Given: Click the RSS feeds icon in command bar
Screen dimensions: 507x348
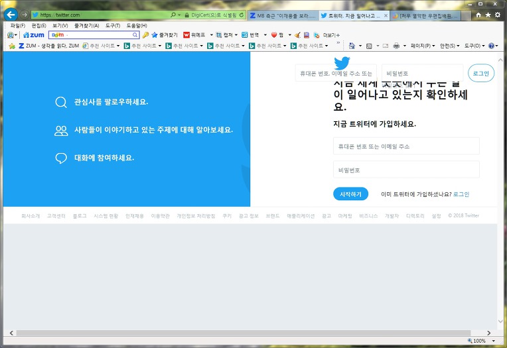Looking at the screenshot, I should coord(369,46).
